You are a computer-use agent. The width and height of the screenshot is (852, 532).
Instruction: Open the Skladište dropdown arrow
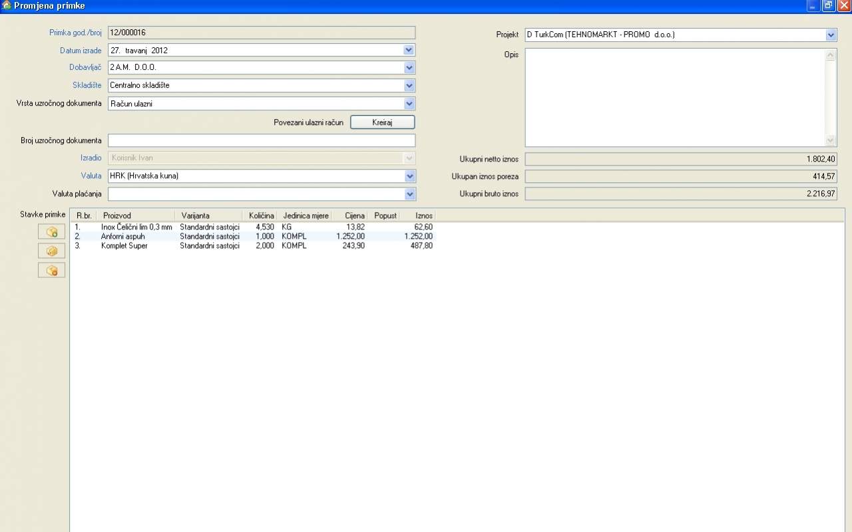click(x=409, y=85)
